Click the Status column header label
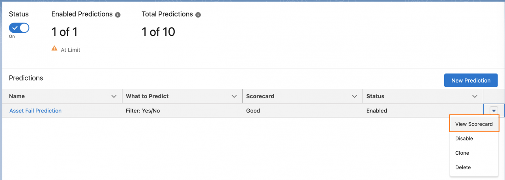 coord(375,96)
